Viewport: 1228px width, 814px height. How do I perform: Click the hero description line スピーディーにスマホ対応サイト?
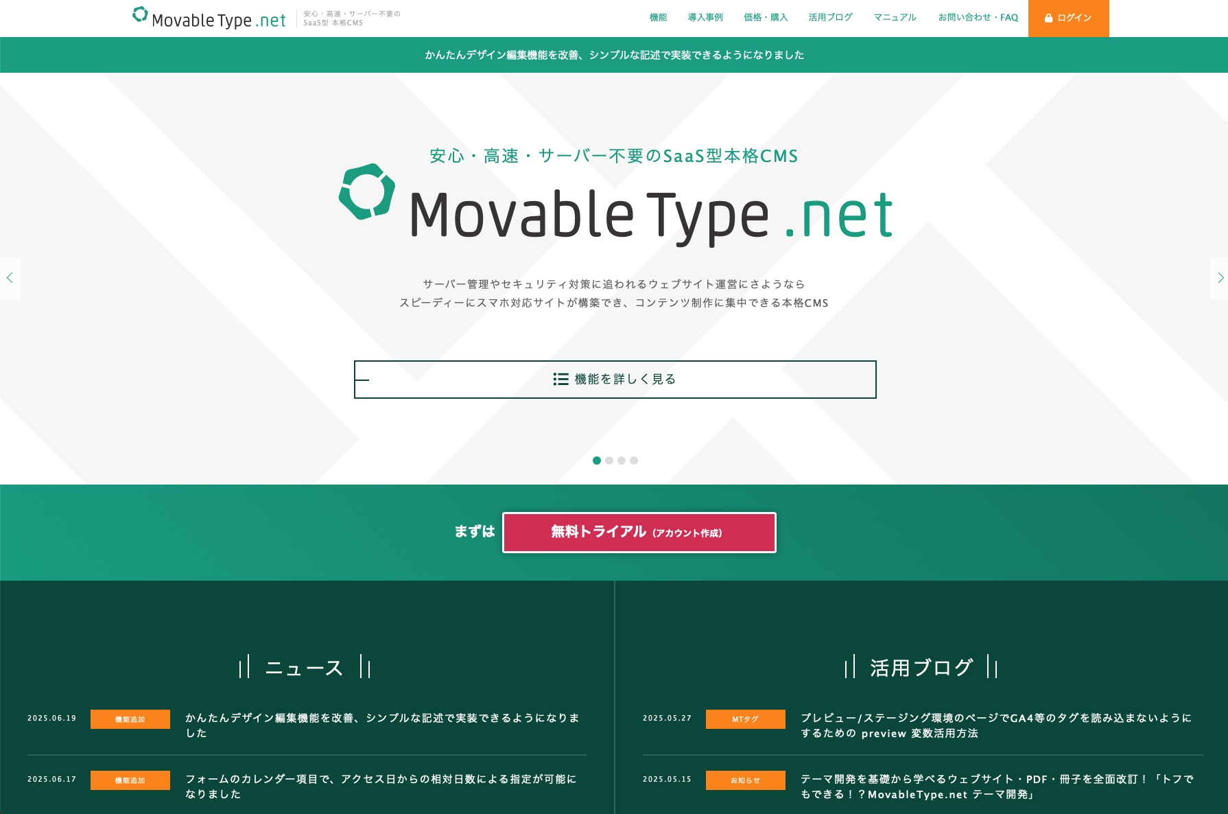point(614,303)
